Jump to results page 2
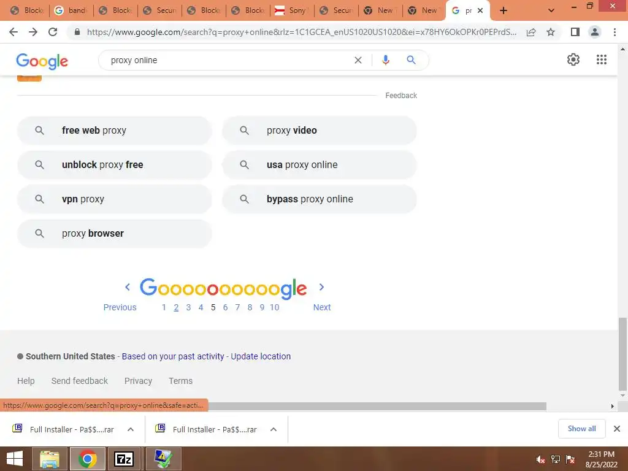The width and height of the screenshot is (628, 471). tap(176, 307)
